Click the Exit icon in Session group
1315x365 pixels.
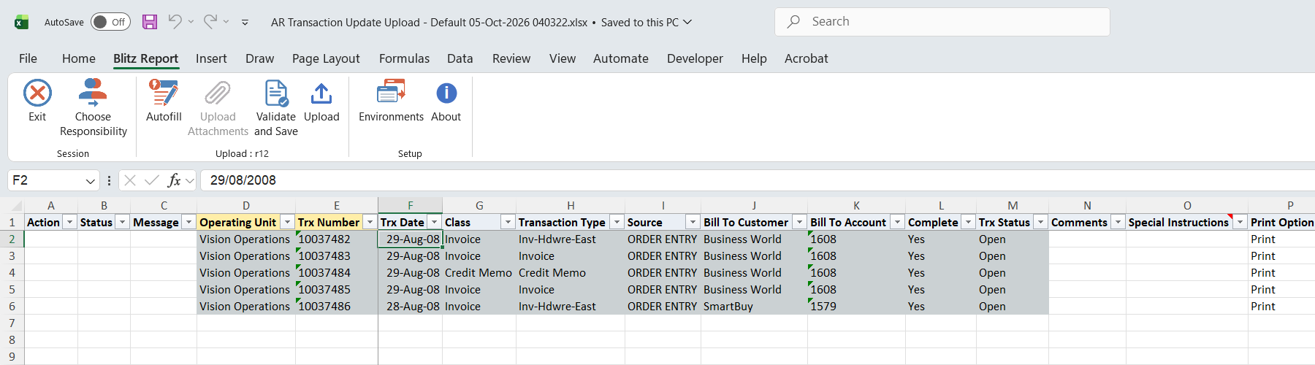point(37,93)
